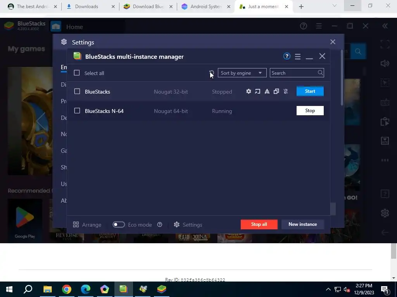Open the multi-instance manager hamburger menu

[298, 56]
